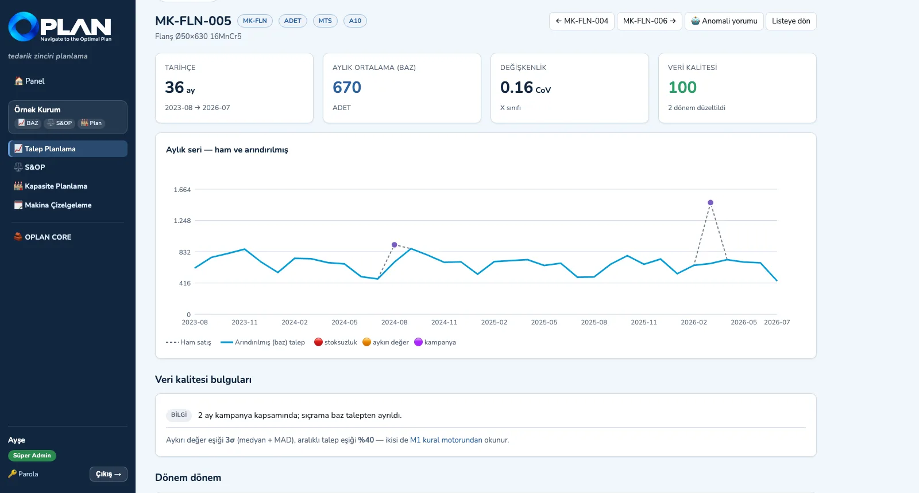This screenshot has height=493, width=919.
Task: Click the Ham satış legend entry
Action: click(x=188, y=342)
